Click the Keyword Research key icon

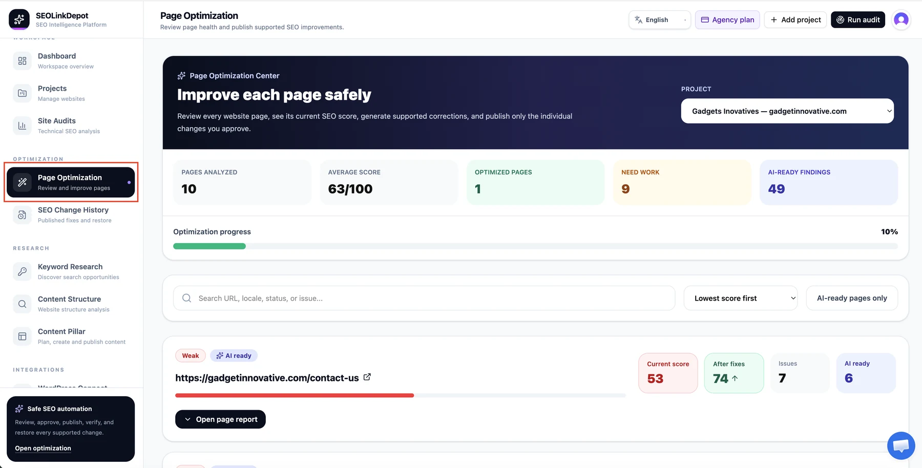22,271
